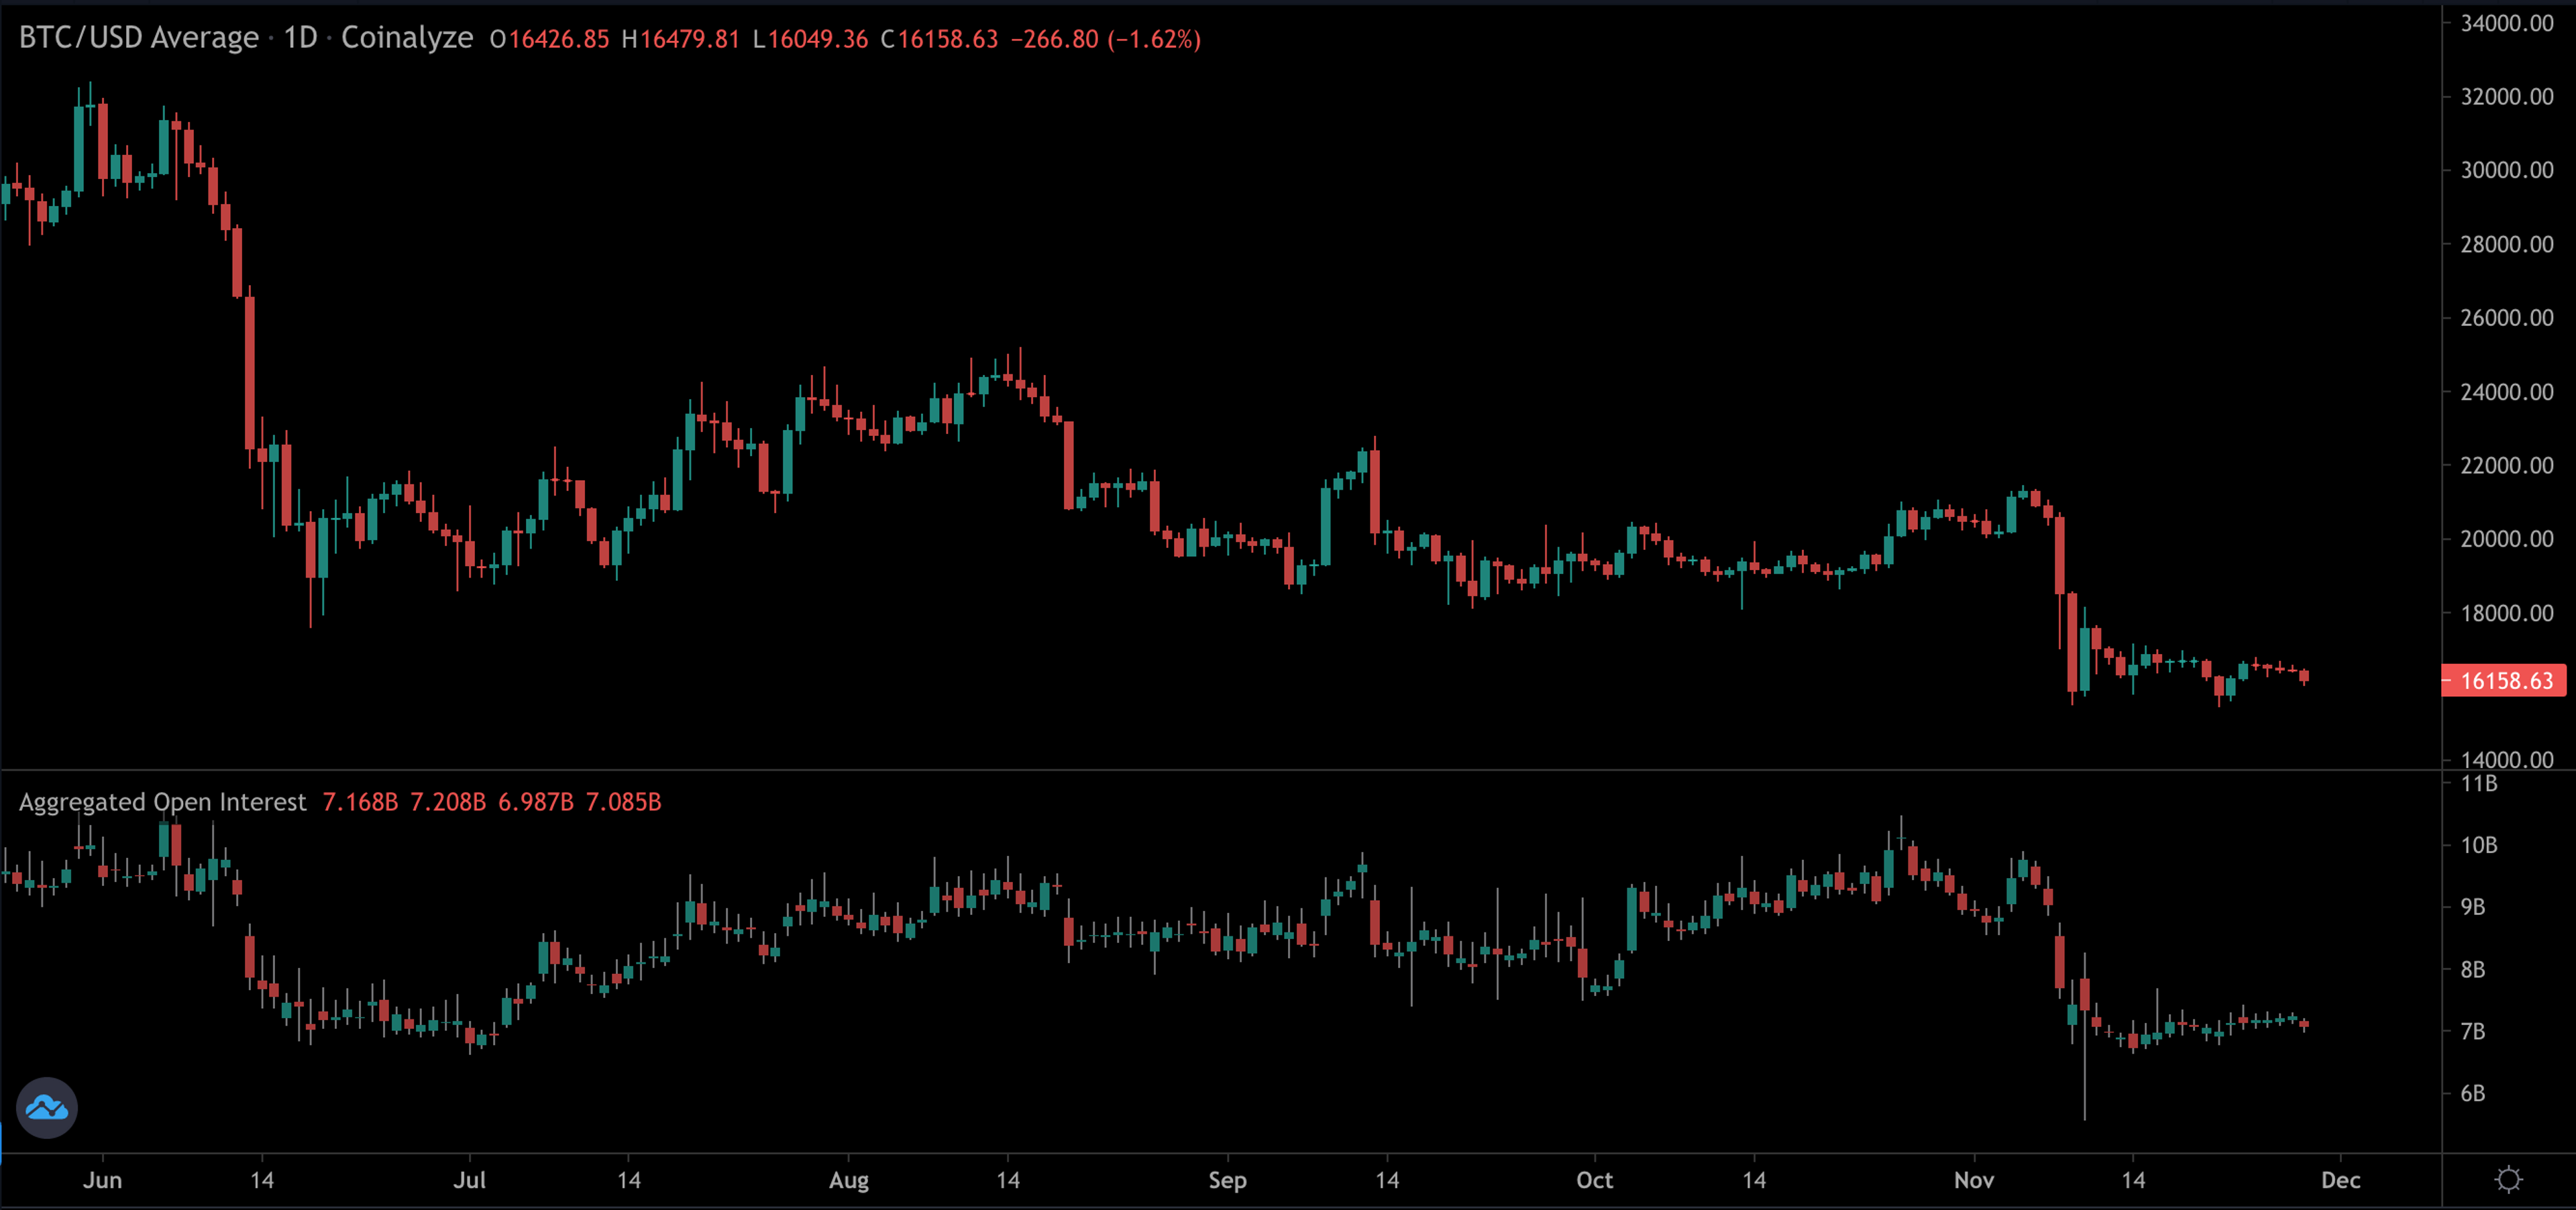This screenshot has width=2576, height=1210.
Task: Click the Aug label on time axis
Action: point(848,1180)
